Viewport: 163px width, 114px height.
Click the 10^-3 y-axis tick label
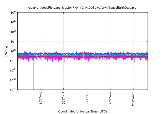pos(13,80)
